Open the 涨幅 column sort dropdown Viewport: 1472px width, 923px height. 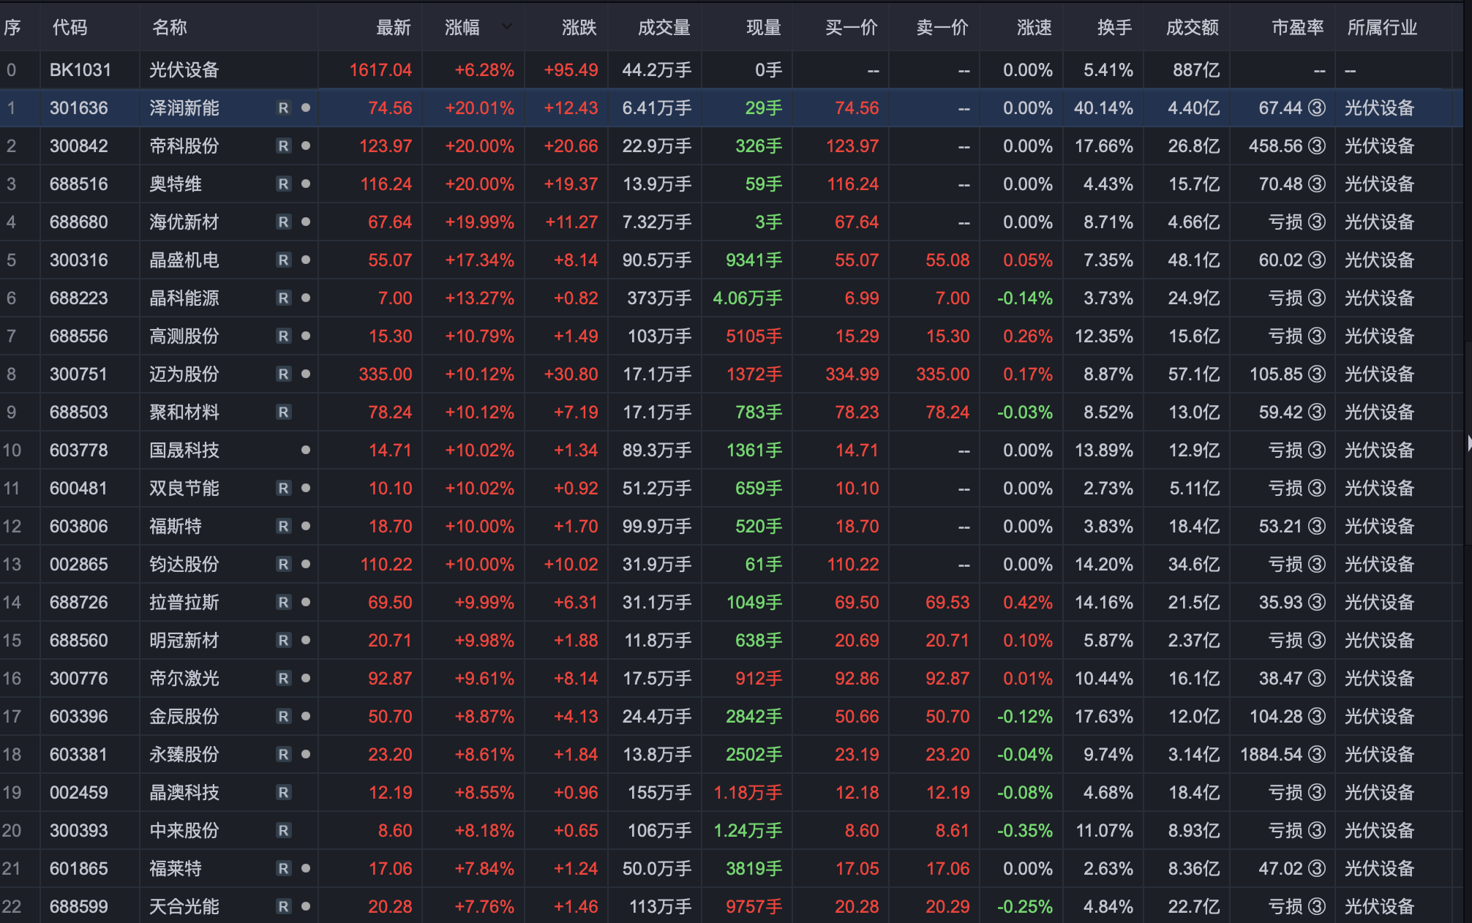coord(506,27)
